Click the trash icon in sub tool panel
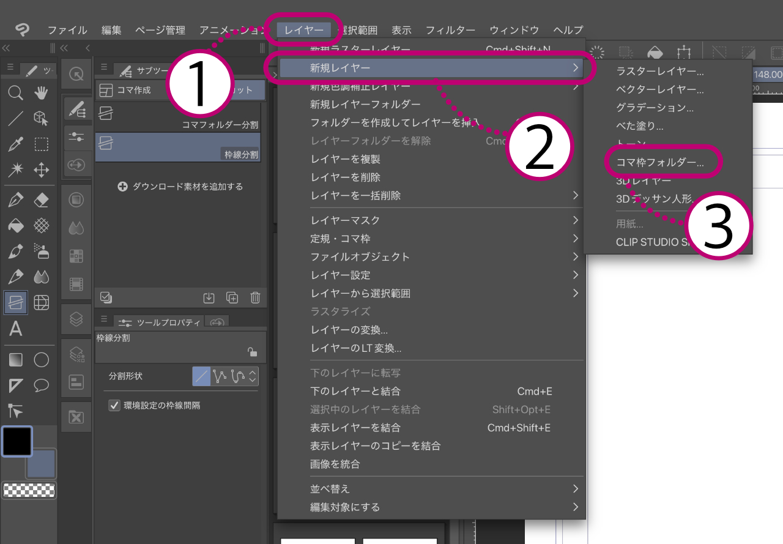The width and height of the screenshot is (783, 544). [x=255, y=298]
